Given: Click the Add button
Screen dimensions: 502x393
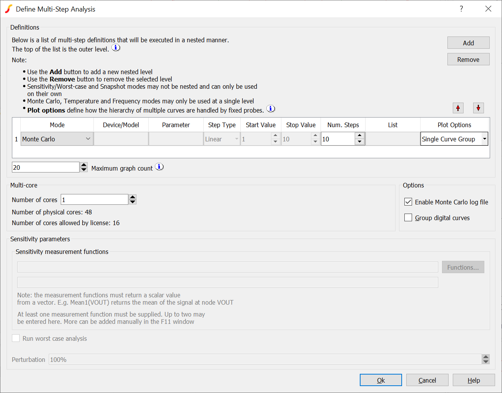Looking at the screenshot, I should 468,43.
